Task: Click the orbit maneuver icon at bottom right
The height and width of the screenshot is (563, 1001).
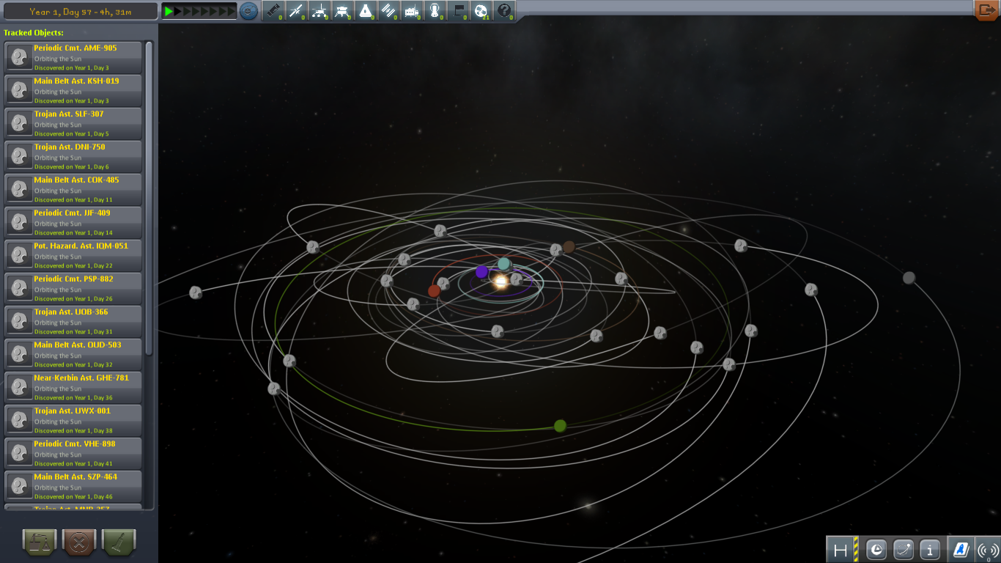Action: [x=904, y=549]
